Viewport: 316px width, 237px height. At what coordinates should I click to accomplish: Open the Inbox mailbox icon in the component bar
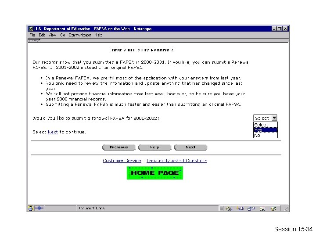coord(240,208)
